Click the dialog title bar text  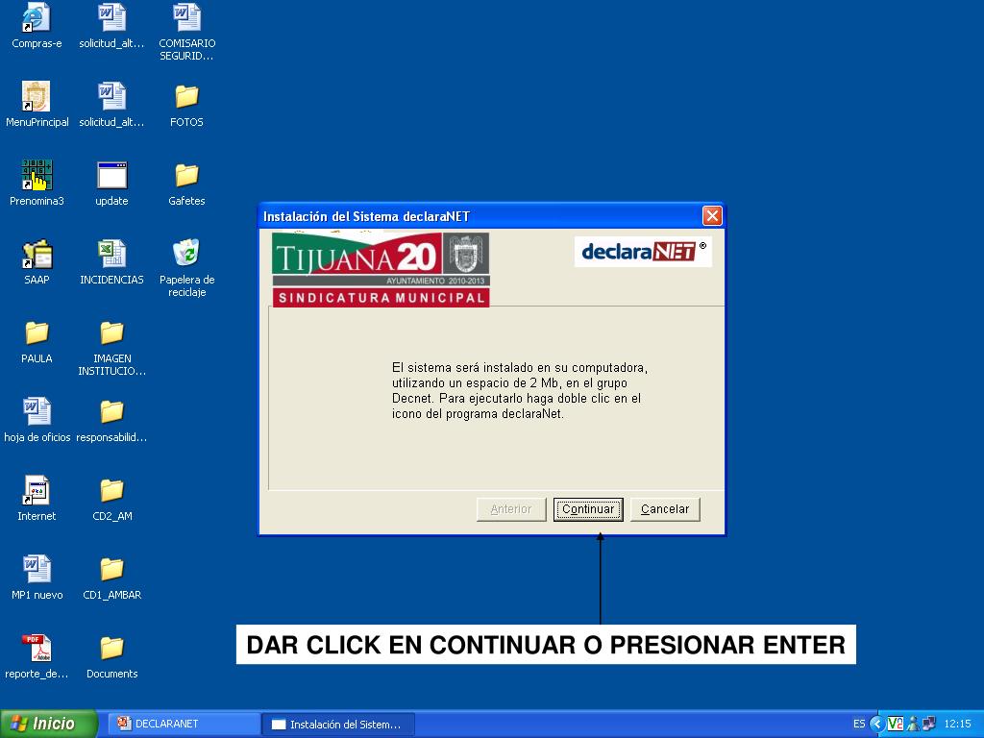pos(366,216)
